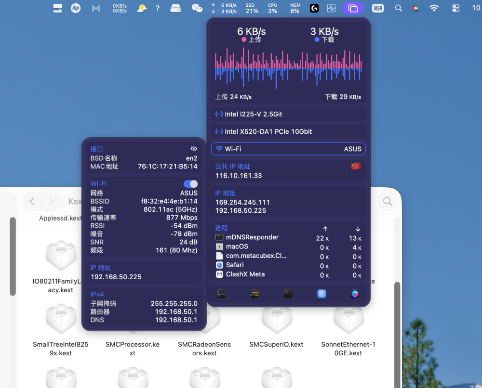
Task: Open Spotlight search in menu bar
Action: 399,8
